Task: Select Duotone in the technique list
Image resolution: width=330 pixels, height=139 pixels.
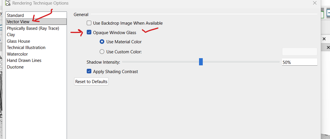Action: 15,67
